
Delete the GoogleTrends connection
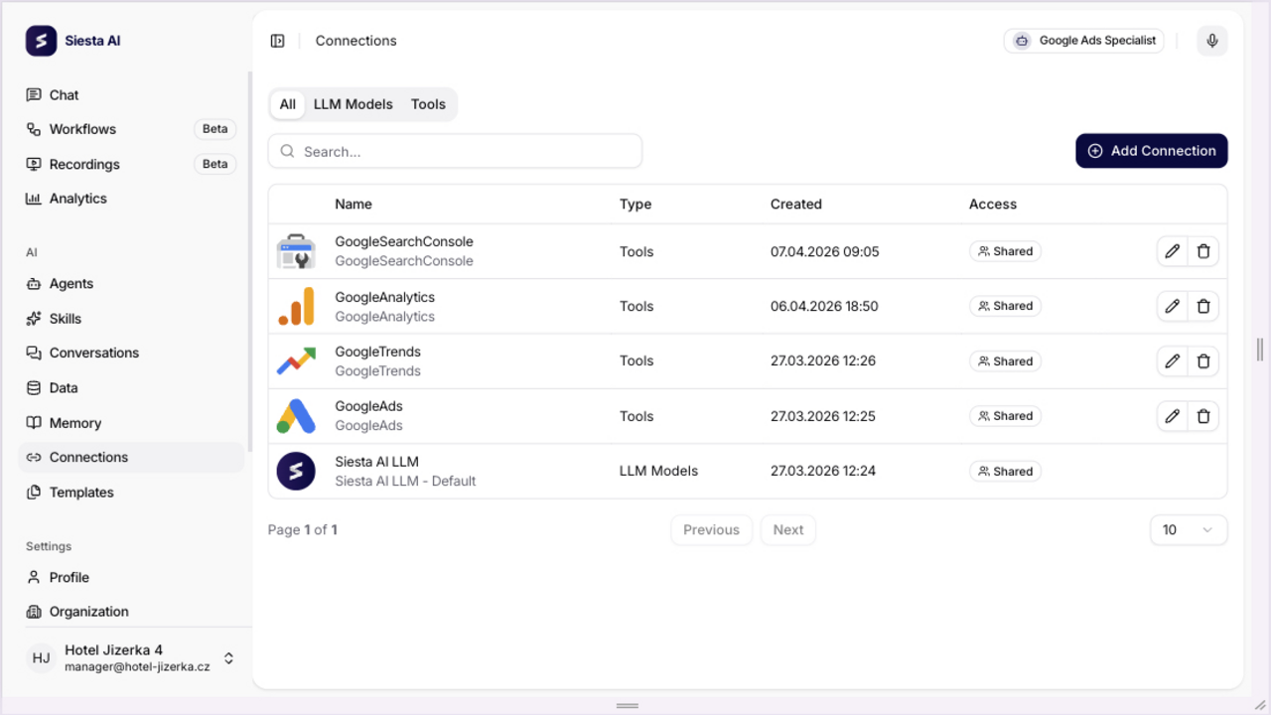pos(1203,360)
